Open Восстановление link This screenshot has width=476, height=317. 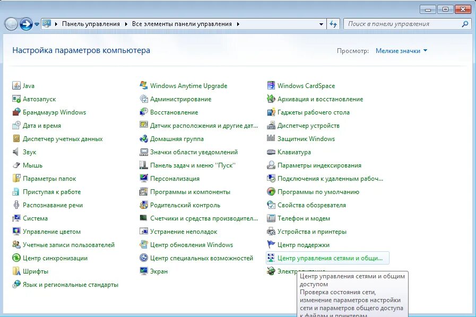coord(174,112)
